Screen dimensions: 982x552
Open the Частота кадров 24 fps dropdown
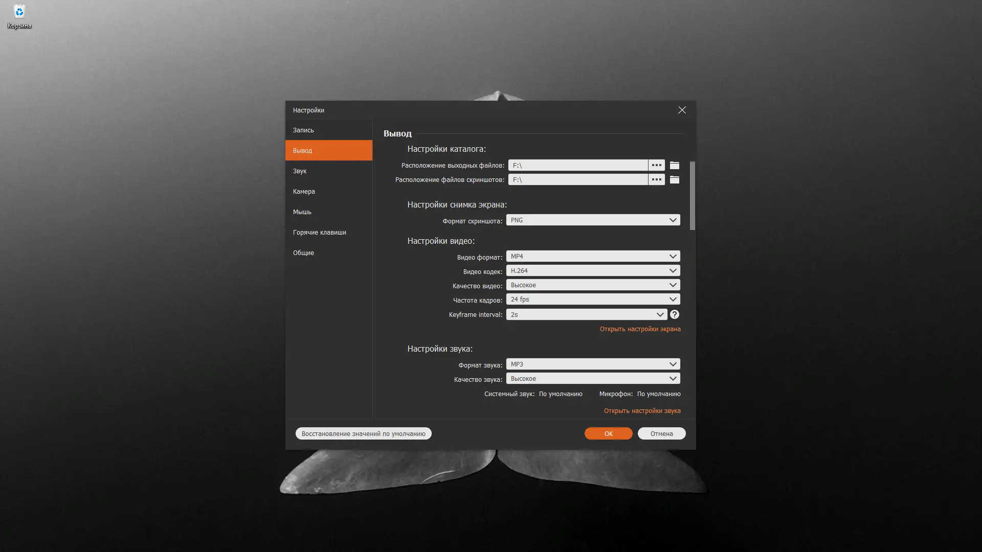click(593, 299)
